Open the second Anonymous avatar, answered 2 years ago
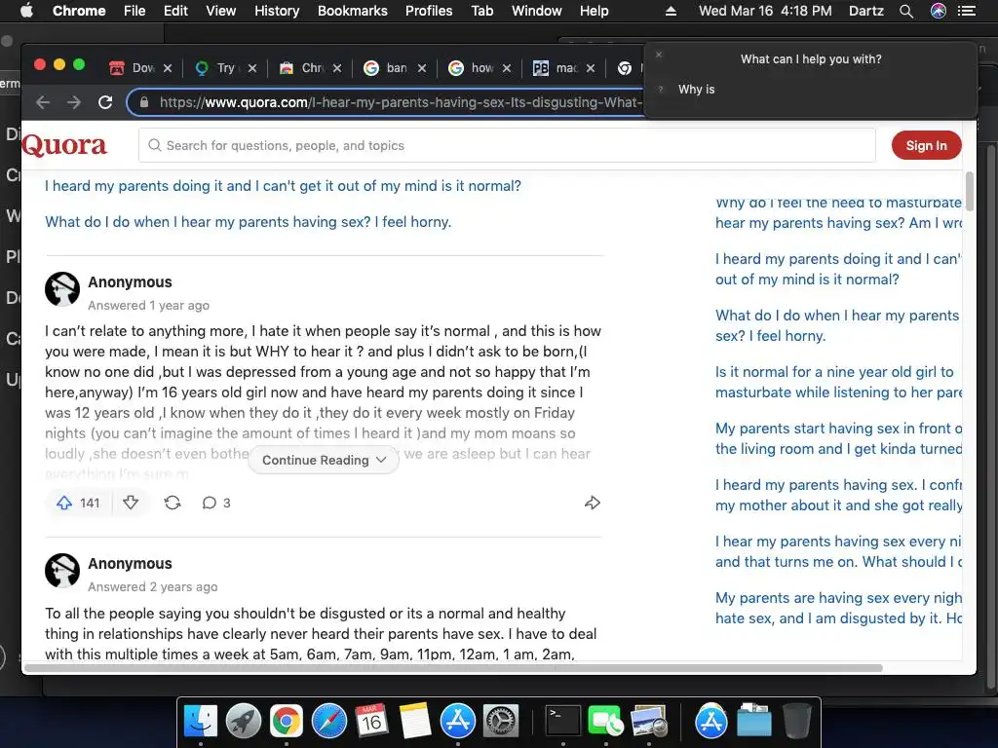The width and height of the screenshot is (998, 748). tap(62, 571)
